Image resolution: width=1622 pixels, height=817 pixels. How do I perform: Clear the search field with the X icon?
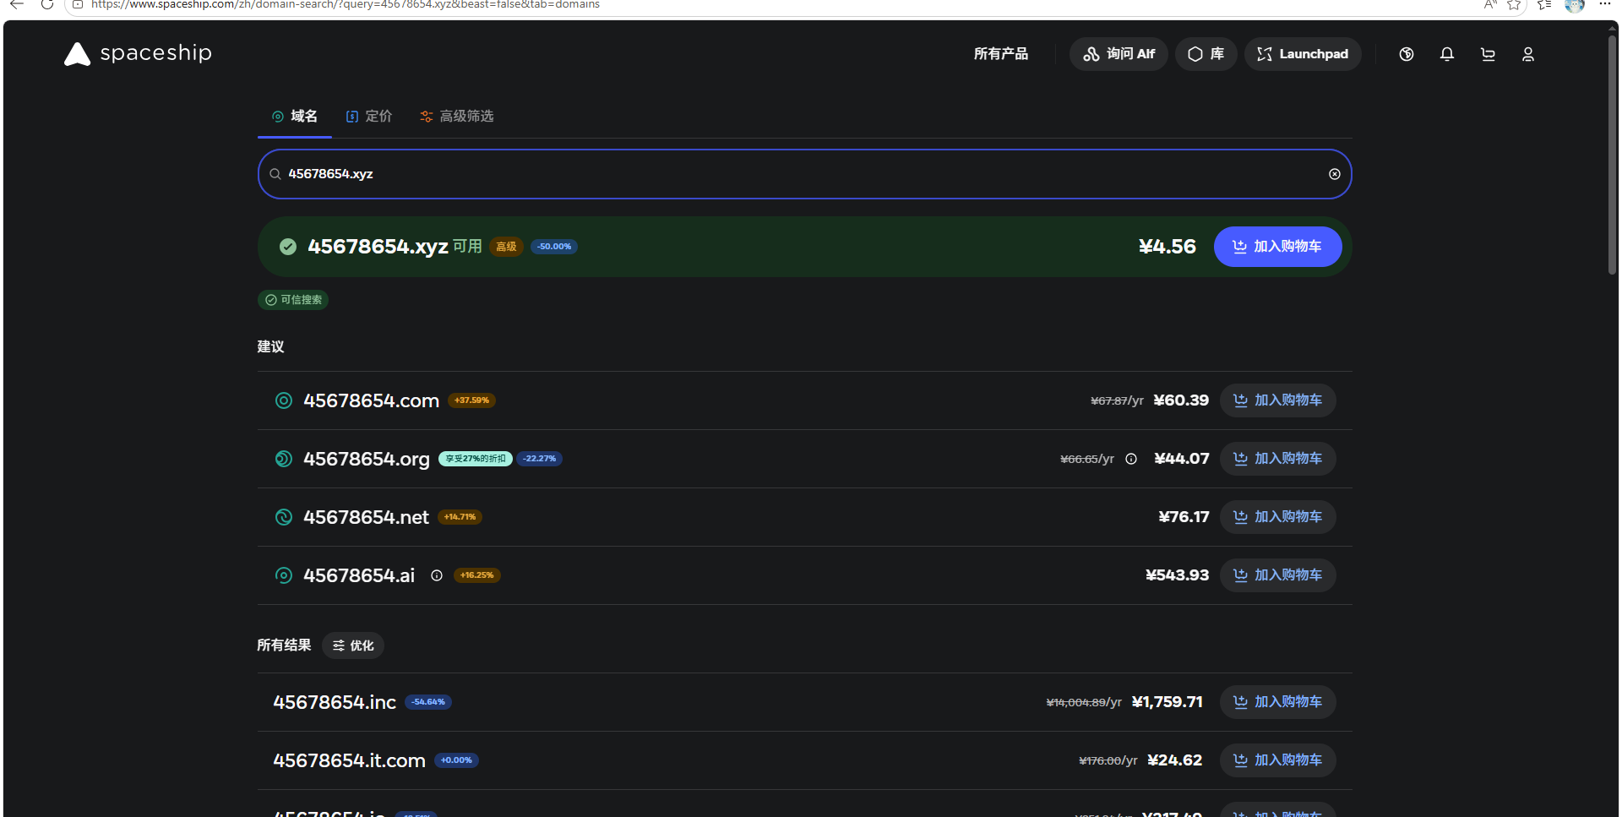1335,174
